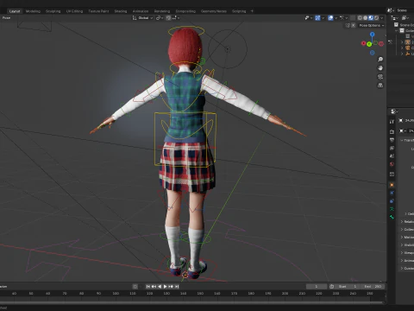Jump to previous keyframe in timeline
Viewport: 414px width, 311px height.
pos(154,287)
